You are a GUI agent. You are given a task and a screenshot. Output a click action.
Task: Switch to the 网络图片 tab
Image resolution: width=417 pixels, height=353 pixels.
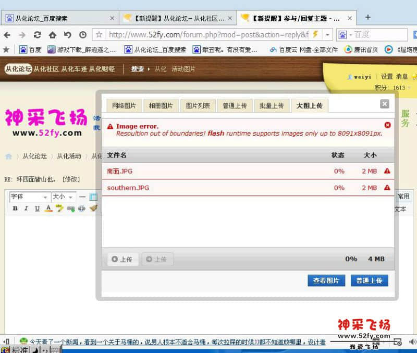[124, 105]
